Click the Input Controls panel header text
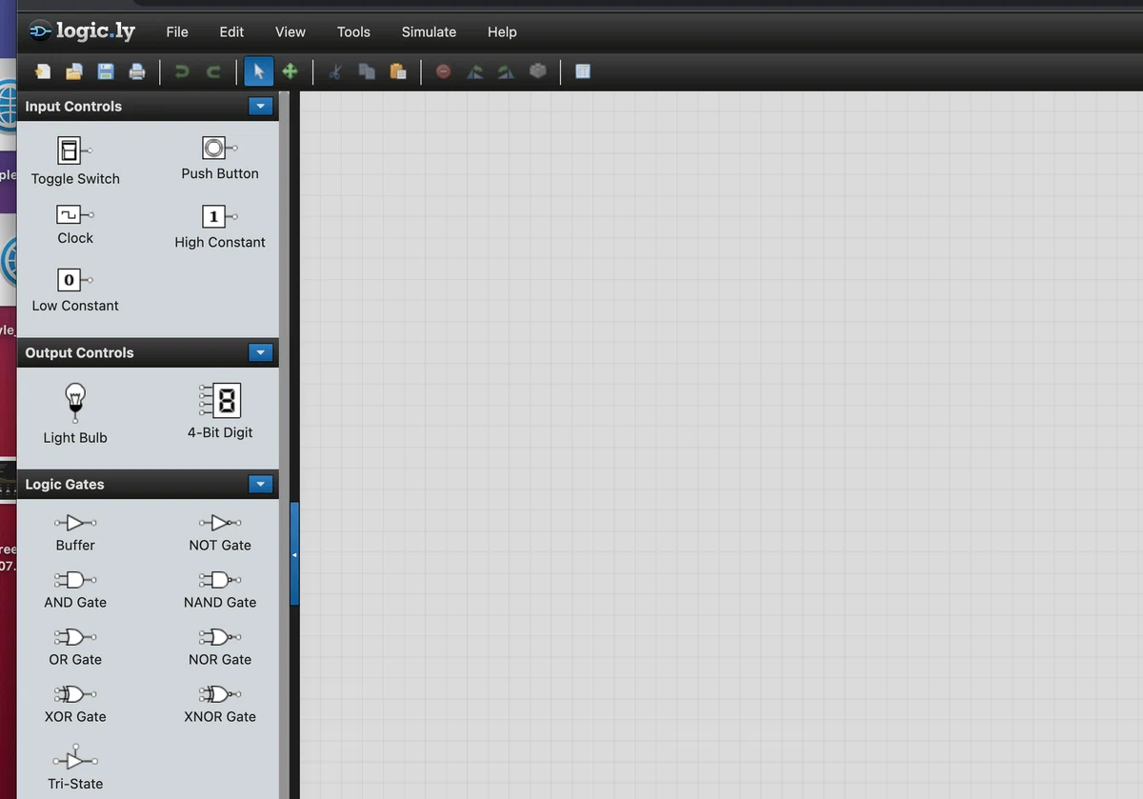1143x799 pixels. click(73, 107)
